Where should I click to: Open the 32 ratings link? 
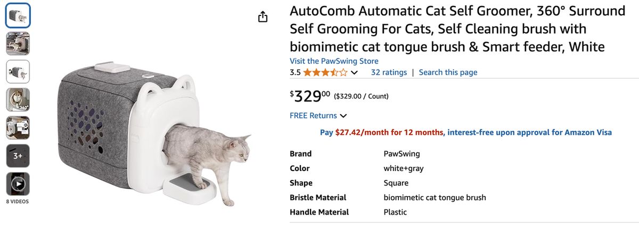(389, 72)
